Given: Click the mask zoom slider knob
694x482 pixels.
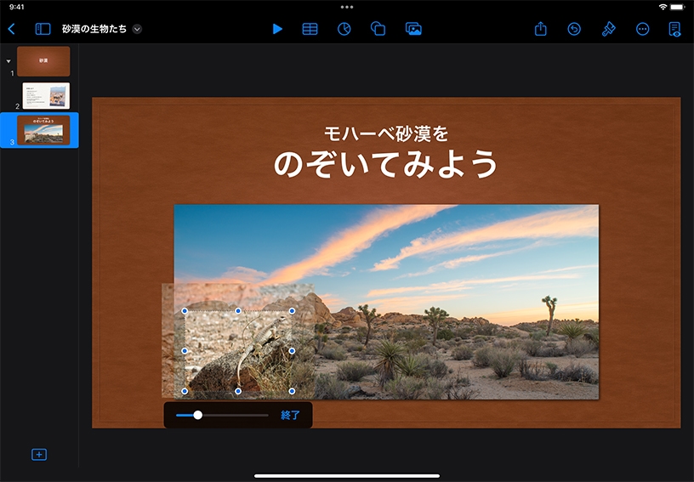Looking at the screenshot, I should pos(198,415).
